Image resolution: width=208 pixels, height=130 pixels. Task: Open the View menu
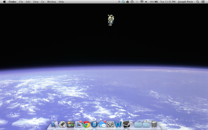tap(36, 2)
